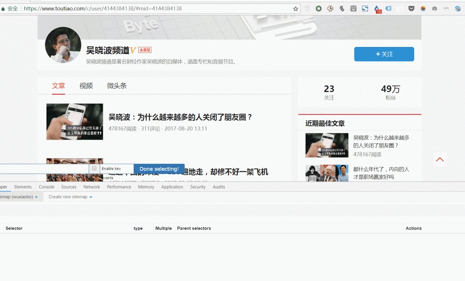This screenshot has width=465, height=281.
Task: Open sidebar best article 为什么越来越多的人关闭了朋友圈
Action: tap(381, 142)
